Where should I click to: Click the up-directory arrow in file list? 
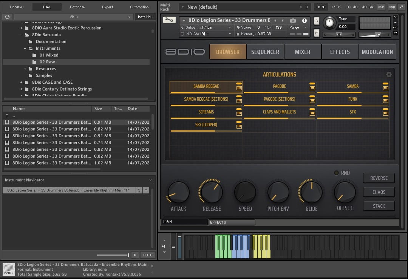(x=7, y=115)
